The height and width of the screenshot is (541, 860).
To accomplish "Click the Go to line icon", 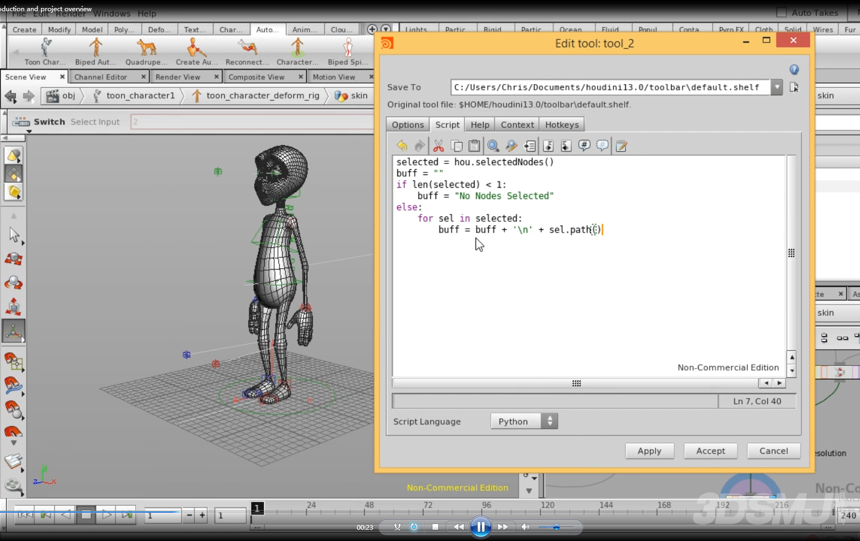I will (530, 145).
